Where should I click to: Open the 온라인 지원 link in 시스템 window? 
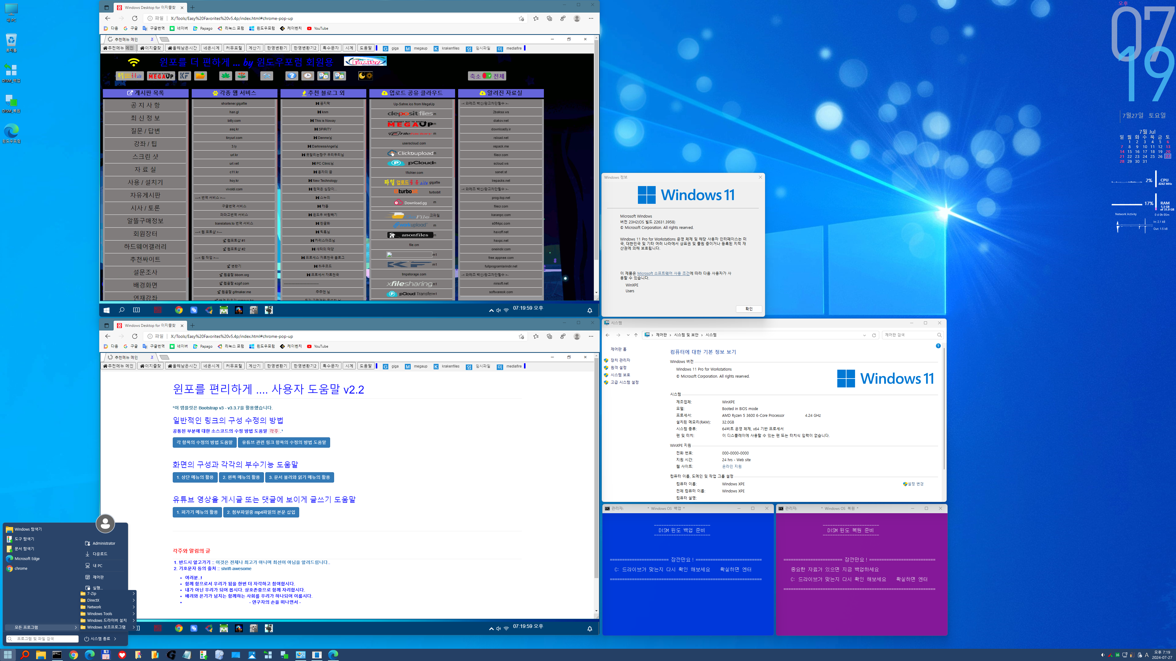coord(732,467)
